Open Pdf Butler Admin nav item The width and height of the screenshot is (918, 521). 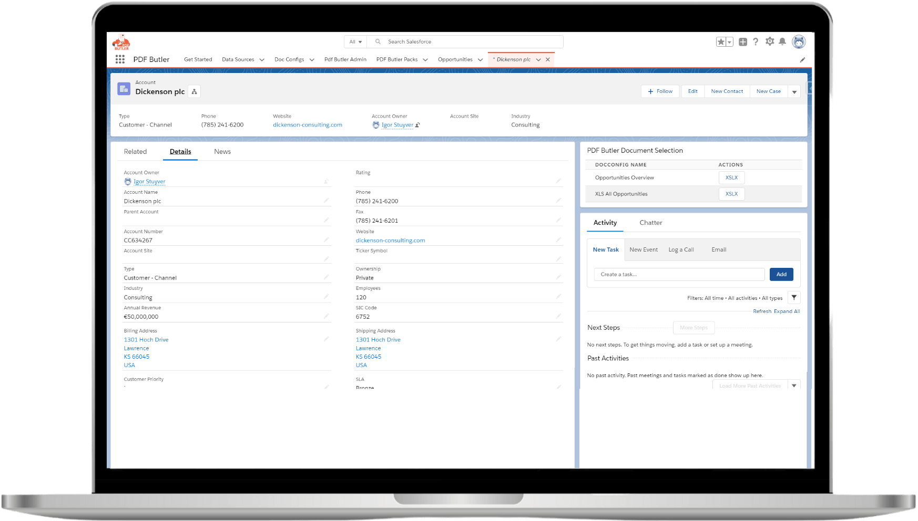(x=345, y=60)
